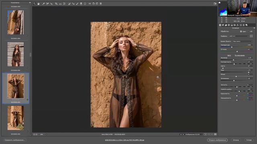This screenshot has width=257, height=144.
Task: Open preview settings menu at bottom right
Action: [x=215, y=134]
